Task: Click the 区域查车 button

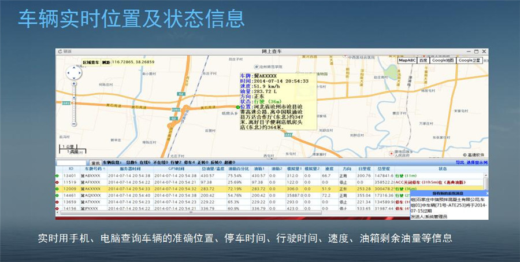Action: 91,61
